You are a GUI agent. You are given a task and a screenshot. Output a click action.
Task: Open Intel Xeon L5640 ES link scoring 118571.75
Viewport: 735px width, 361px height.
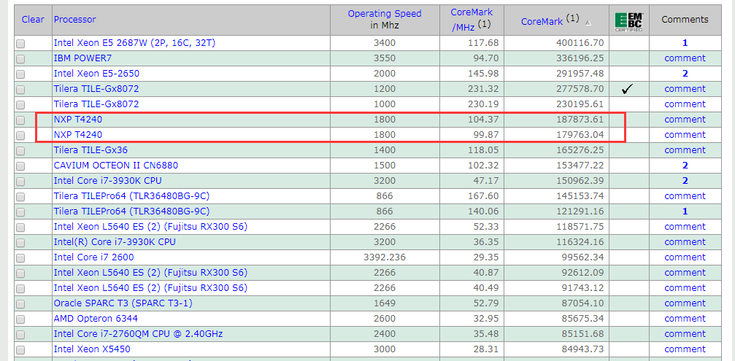tap(150, 227)
